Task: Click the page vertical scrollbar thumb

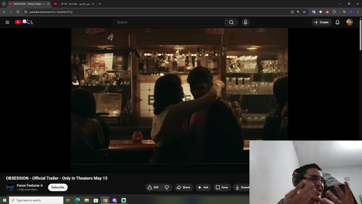Action: point(360,35)
